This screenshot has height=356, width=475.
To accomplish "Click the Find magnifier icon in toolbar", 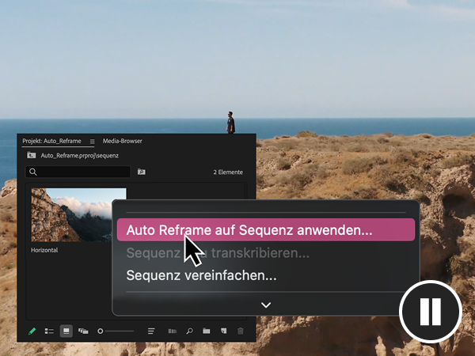I will [189, 331].
